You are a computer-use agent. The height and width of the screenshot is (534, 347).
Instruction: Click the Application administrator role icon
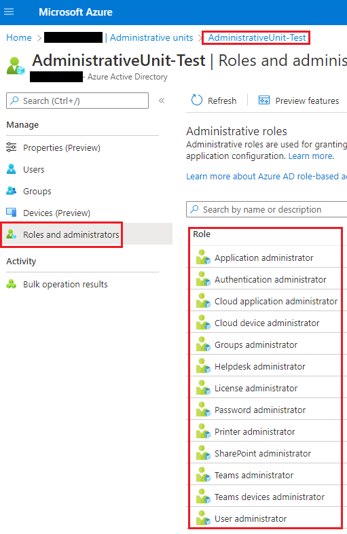[203, 257]
